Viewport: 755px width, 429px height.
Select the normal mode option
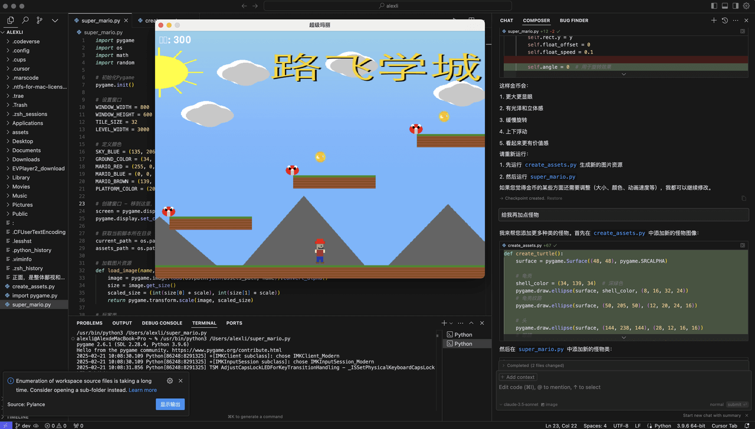[716, 405]
